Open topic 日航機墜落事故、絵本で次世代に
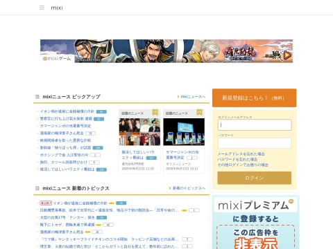 110,210
